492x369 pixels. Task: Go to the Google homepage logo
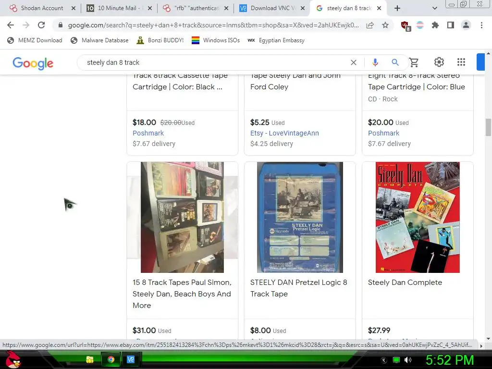point(33,63)
